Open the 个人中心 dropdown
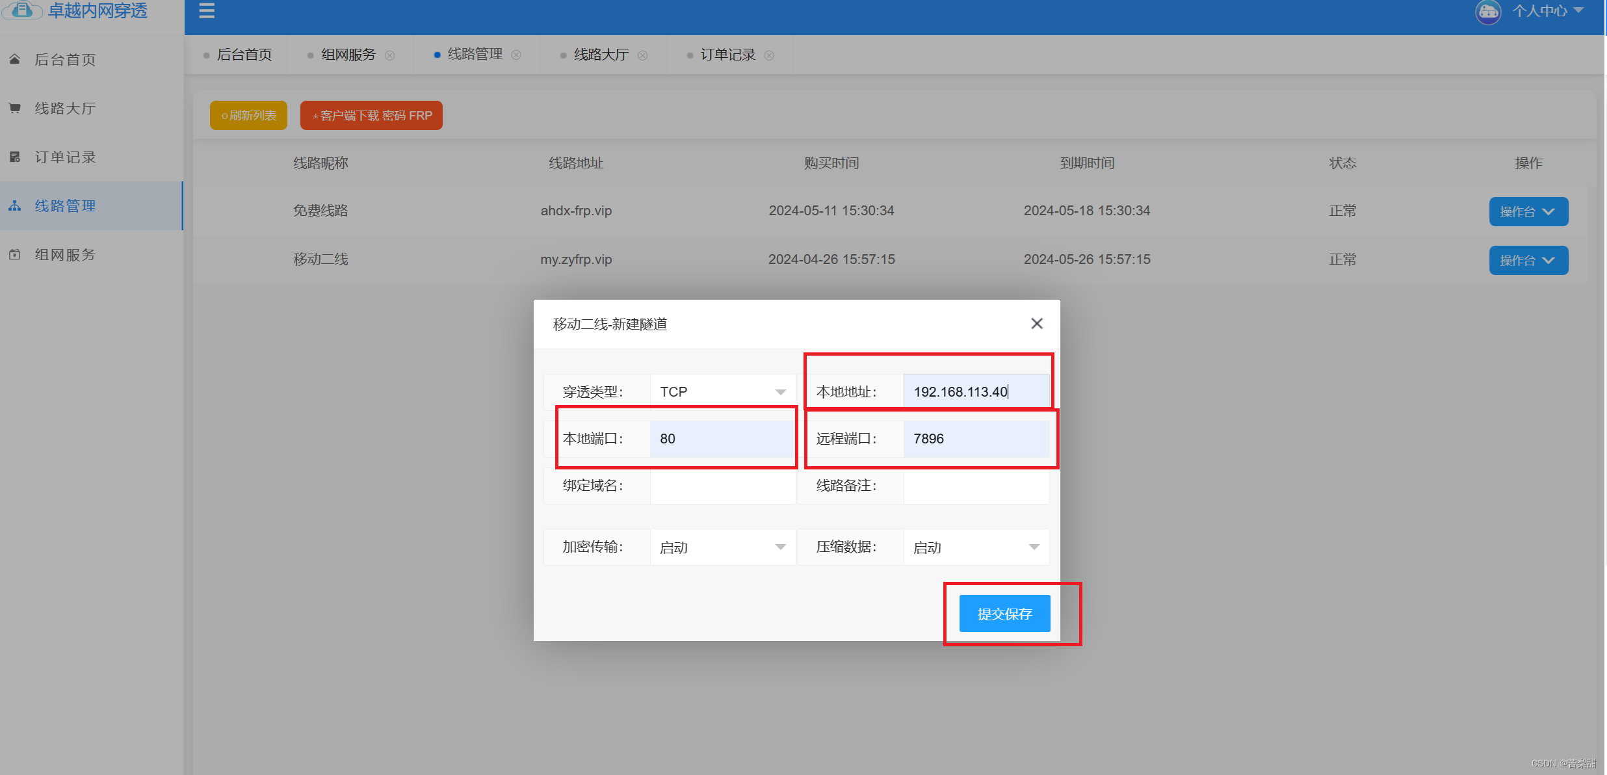1607x775 pixels. pyautogui.click(x=1547, y=10)
